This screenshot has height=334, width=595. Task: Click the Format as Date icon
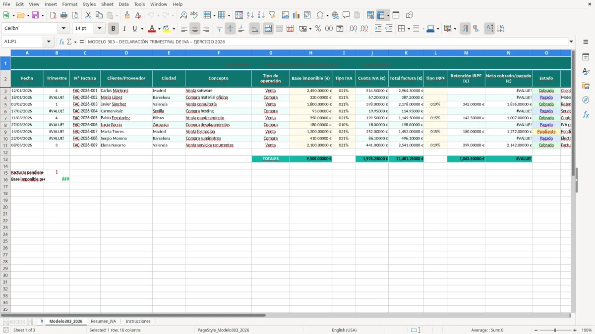[340, 29]
